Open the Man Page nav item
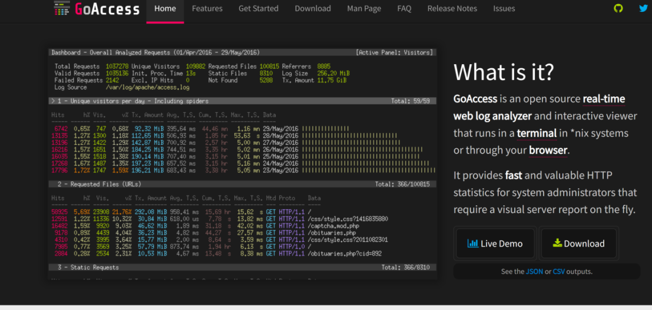This screenshot has height=310, width=652. click(364, 8)
